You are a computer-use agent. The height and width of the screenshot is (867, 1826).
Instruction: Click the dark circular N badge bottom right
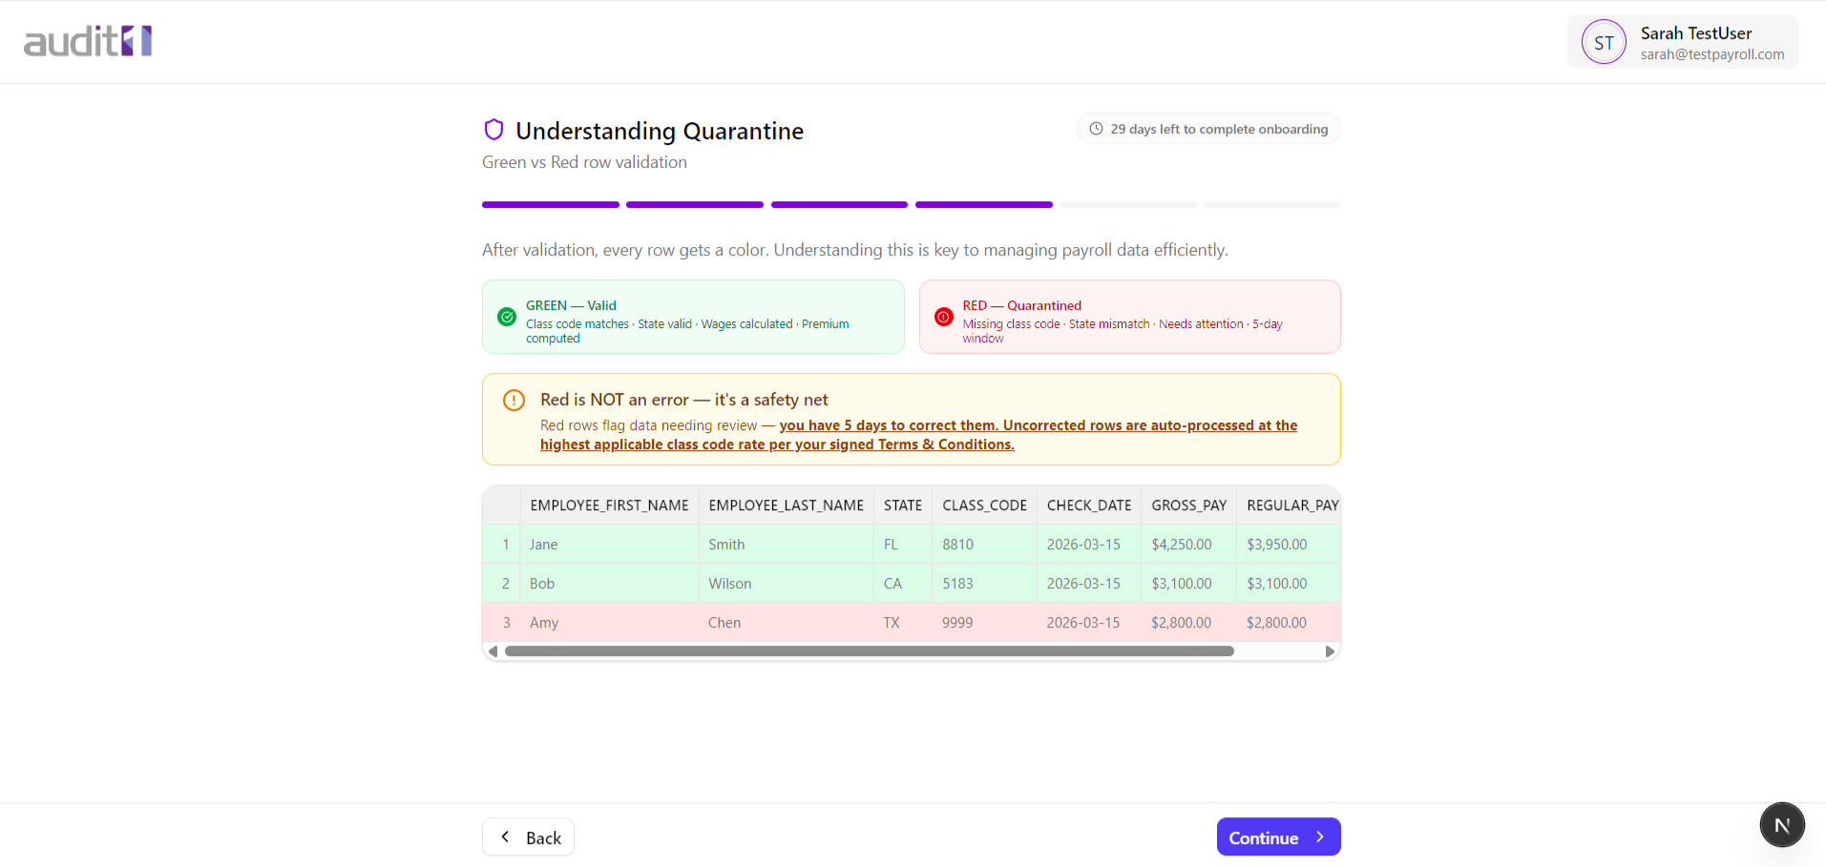point(1781,824)
